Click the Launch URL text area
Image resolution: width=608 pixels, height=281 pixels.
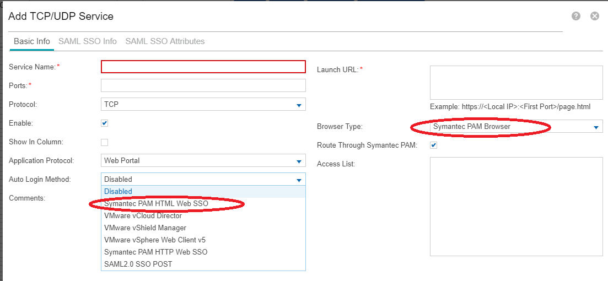(516, 82)
